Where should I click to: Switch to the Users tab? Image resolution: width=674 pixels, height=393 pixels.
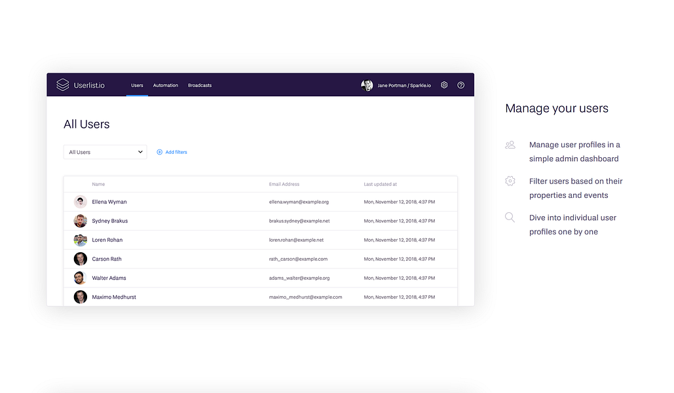click(x=137, y=85)
